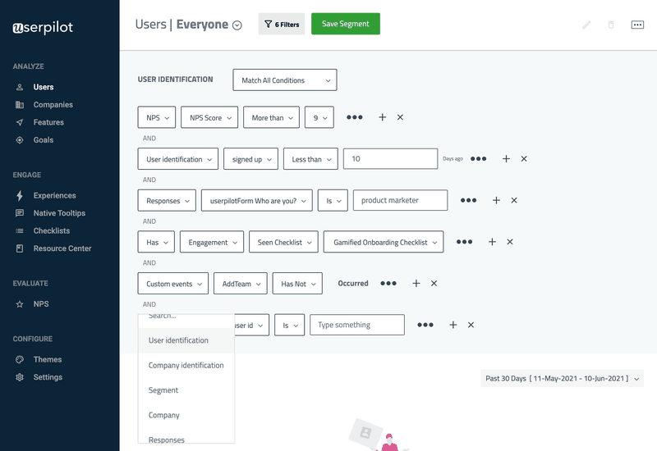Add a condition after the Seen Checklist row
Screen dimensions: 657x451
(492, 241)
